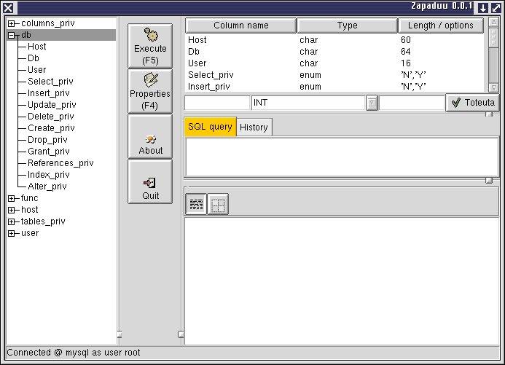Click the Quit door icon button

pyautogui.click(x=150, y=181)
